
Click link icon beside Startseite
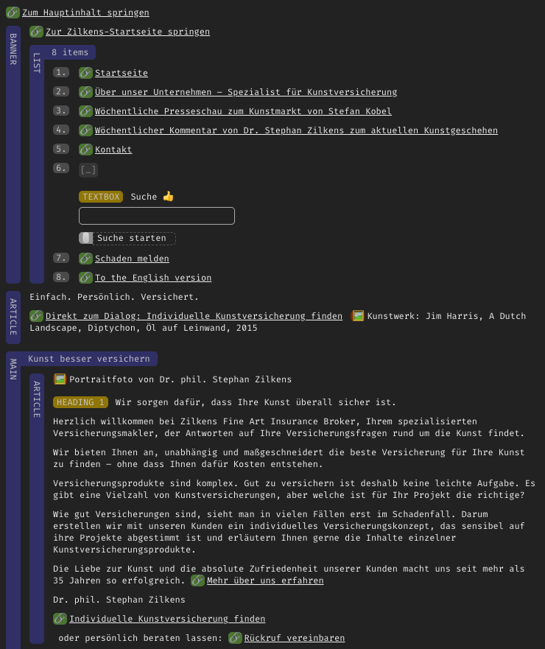85,73
